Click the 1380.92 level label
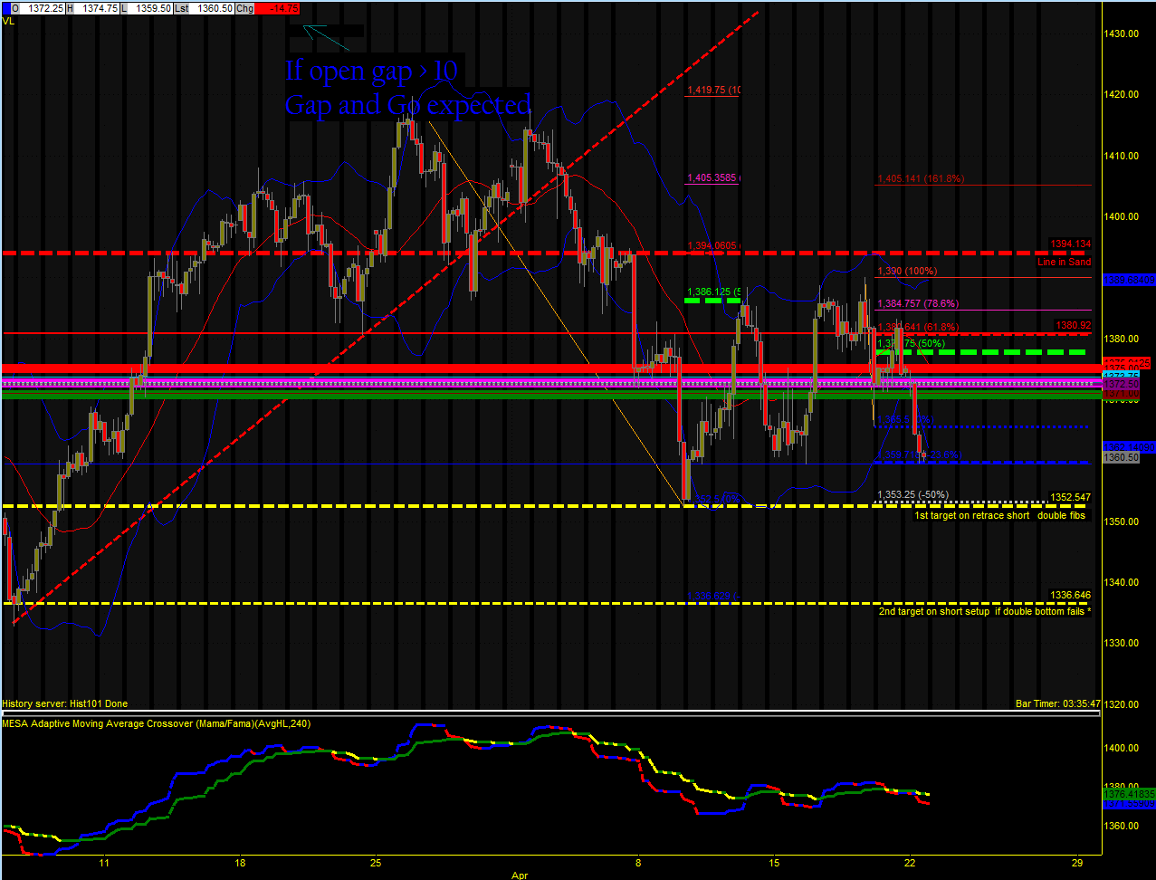 [1073, 325]
